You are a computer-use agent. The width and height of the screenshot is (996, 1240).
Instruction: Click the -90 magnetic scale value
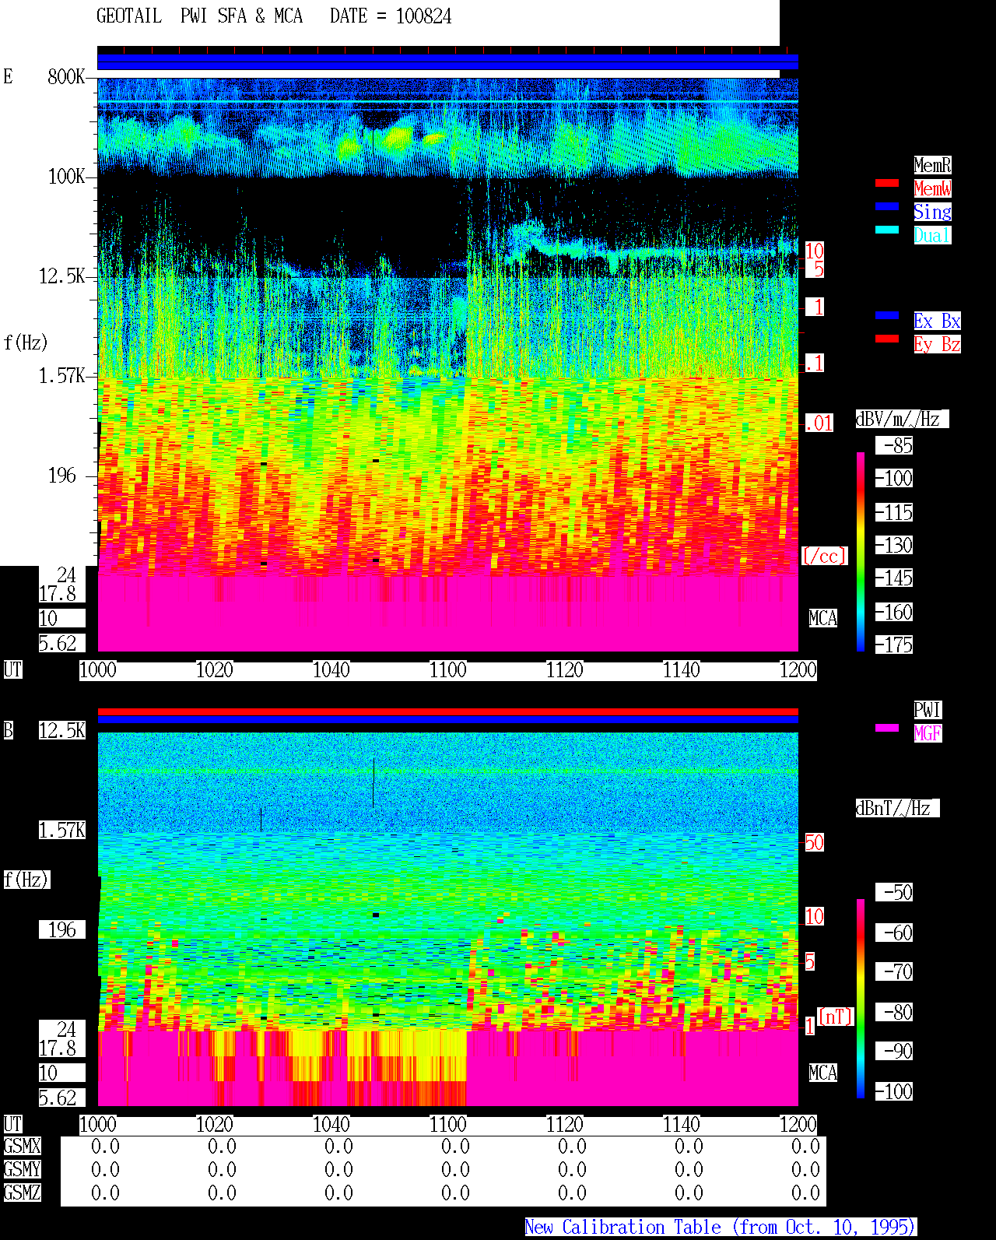point(894,1051)
